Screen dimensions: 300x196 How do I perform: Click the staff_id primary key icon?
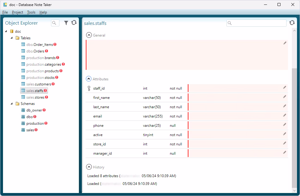click(89, 88)
